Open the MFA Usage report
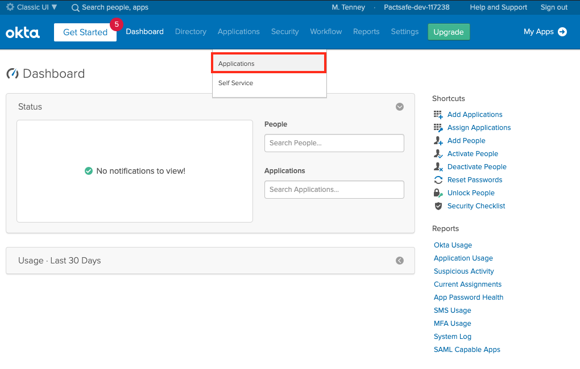Viewport: 580px width, 369px height. 453,324
